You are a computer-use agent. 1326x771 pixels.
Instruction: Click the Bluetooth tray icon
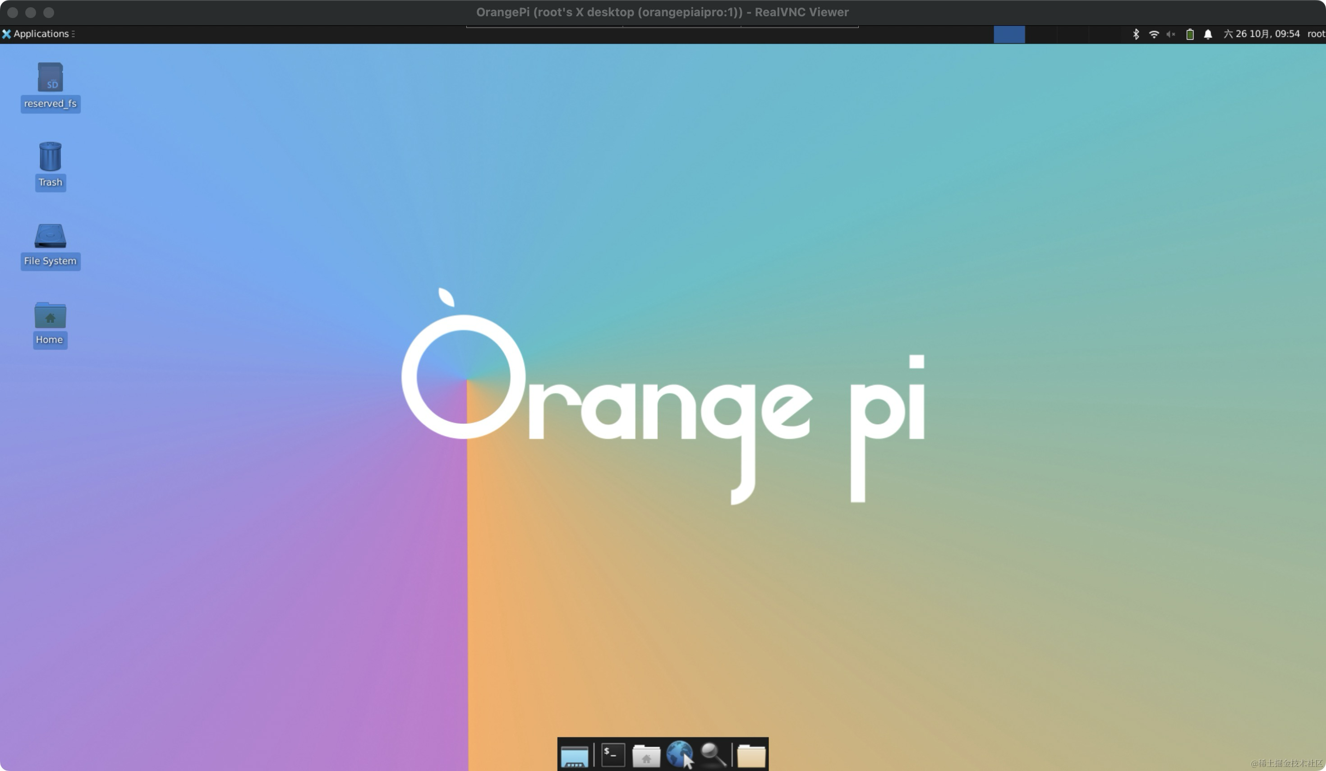point(1136,34)
